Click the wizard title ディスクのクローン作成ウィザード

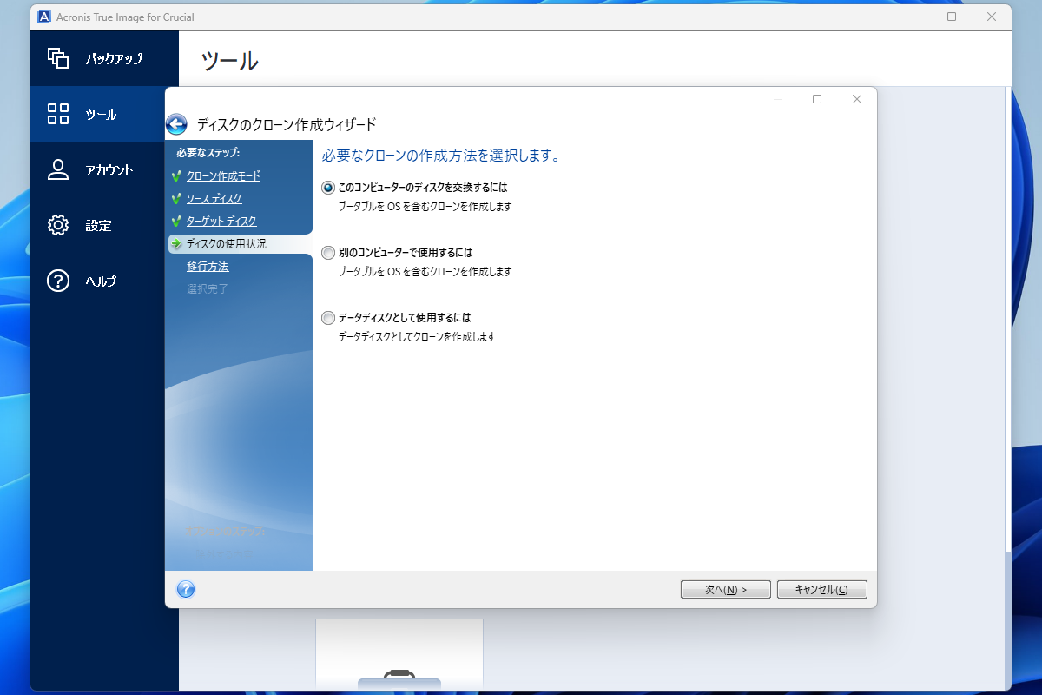287,124
